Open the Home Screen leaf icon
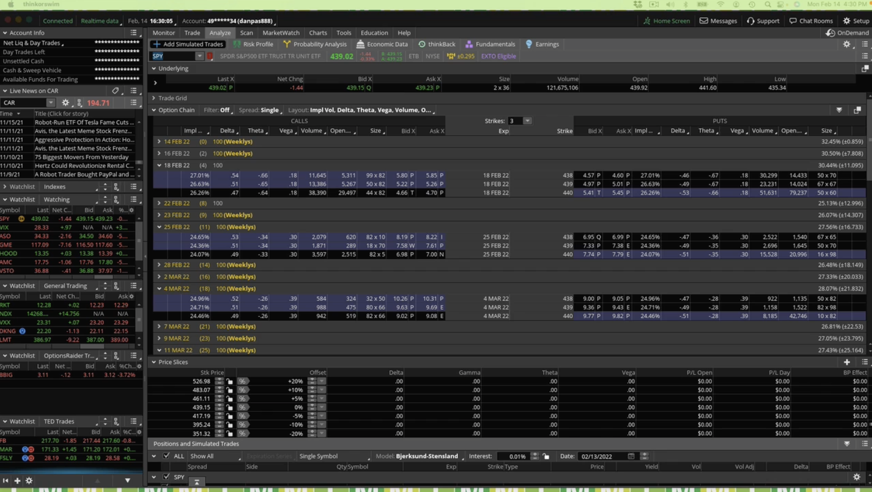Screen dimensions: 872x492 point(647,21)
